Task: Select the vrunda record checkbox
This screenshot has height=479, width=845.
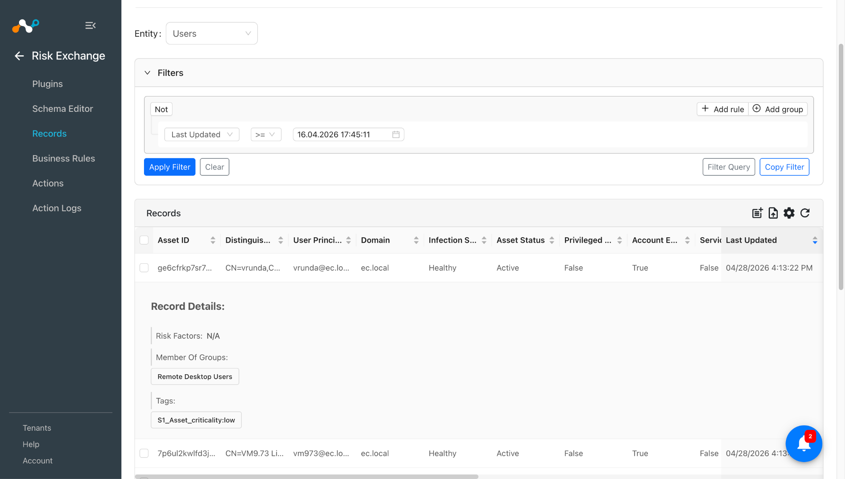Action: tap(144, 268)
